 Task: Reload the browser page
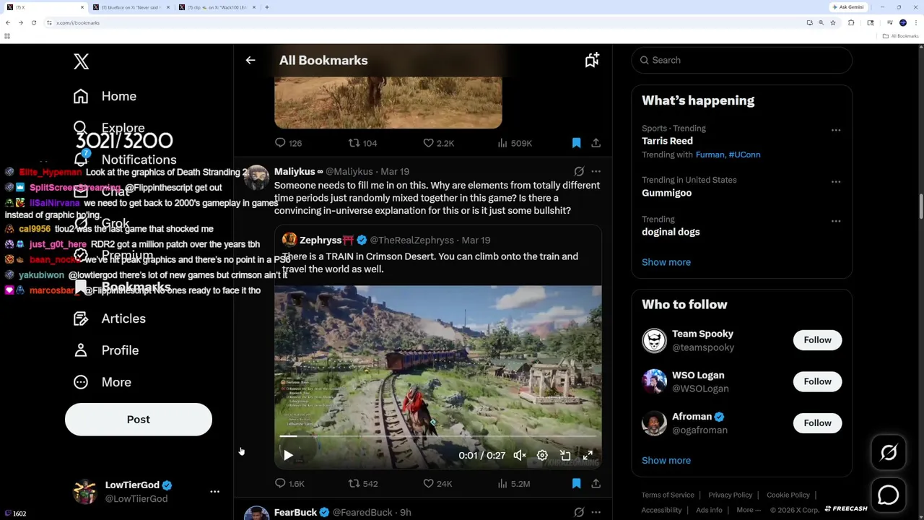point(33,22)
